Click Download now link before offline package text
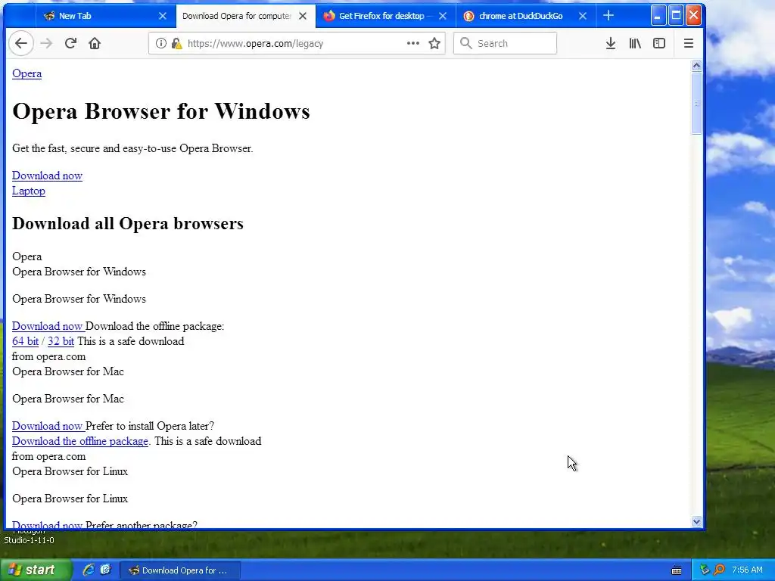Screen dimensions: 775x581 tap(48, 327)
